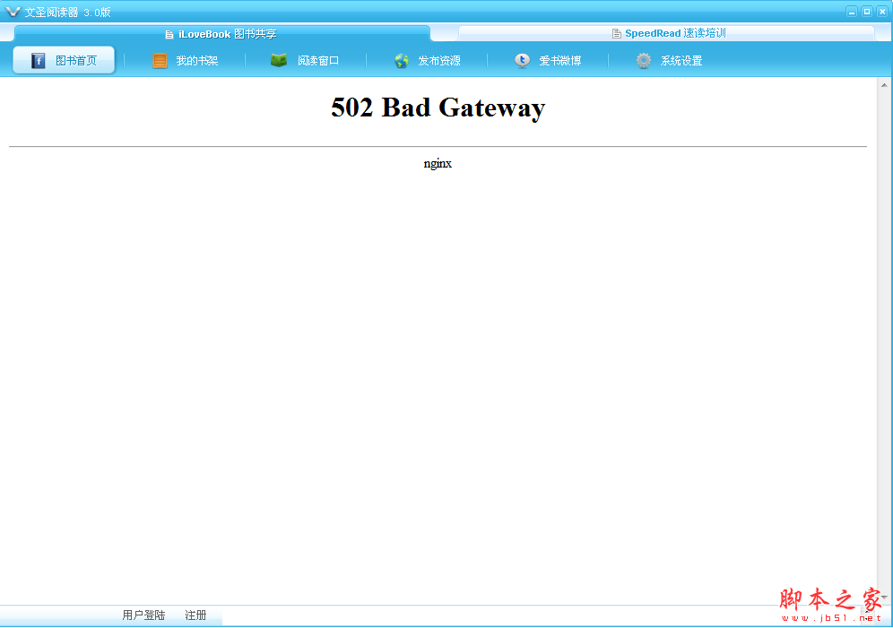Close the 文圣阅读器 window
This screenshot has width=893, height=628.
[882, 12]
